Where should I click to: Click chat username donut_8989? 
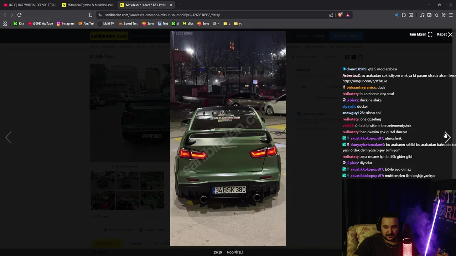[356, 69]
